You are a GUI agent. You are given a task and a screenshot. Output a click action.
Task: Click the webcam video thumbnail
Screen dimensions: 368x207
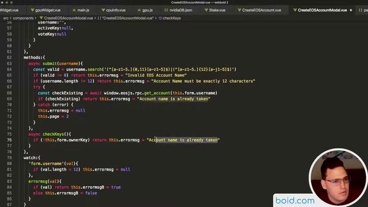pos(338,177)
